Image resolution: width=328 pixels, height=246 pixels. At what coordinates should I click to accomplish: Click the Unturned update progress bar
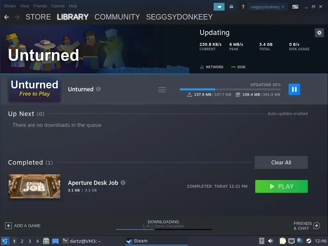pyautogui.click(x=230, y=89)
